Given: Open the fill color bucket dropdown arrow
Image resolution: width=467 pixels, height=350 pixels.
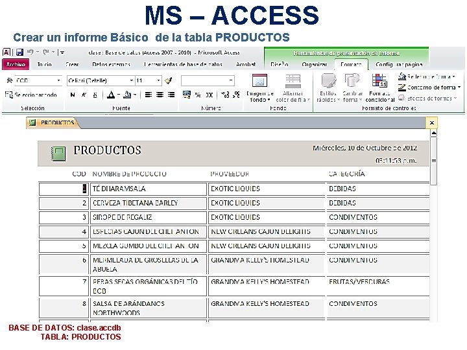Looking at the screenshot, I should (x=135, y=95).
